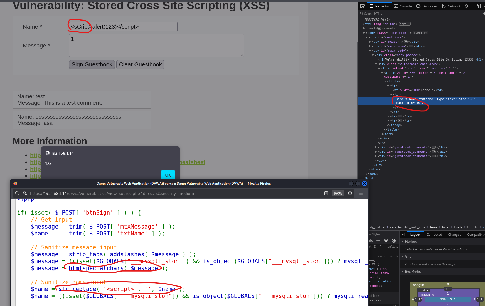Click ellipsis badge in div main_menu node

click(411, 46)
